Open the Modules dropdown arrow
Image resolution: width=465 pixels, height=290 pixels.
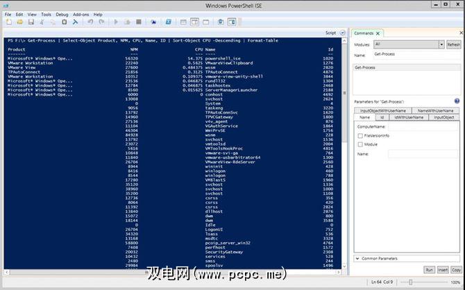click(x=441, y=44)
